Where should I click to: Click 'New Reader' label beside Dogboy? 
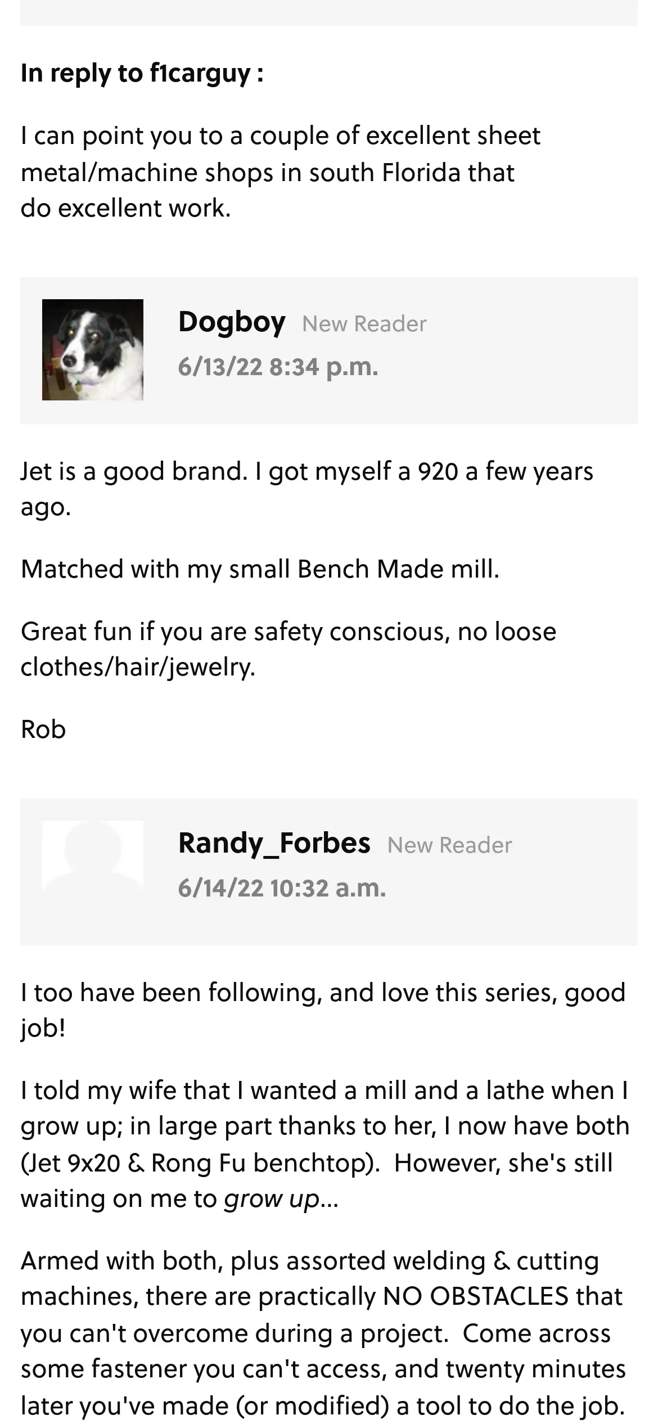364,324
